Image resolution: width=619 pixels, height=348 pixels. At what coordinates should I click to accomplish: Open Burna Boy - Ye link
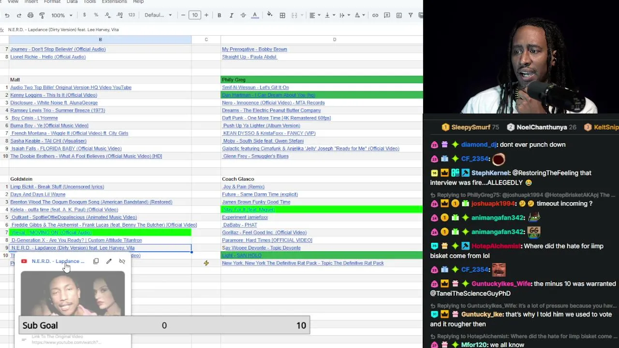(x=49, y=126)
